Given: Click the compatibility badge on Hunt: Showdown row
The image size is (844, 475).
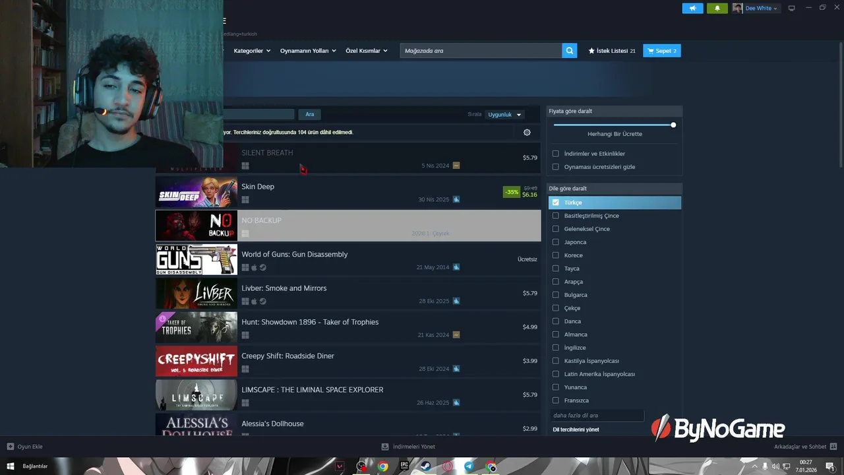Looking at the screenshot, I should 456,335.
